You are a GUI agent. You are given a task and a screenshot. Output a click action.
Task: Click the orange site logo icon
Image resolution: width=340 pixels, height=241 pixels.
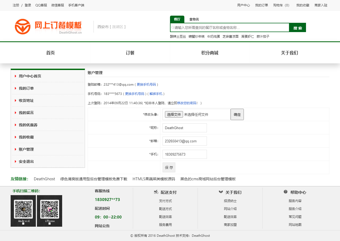(x=23, y=27)
